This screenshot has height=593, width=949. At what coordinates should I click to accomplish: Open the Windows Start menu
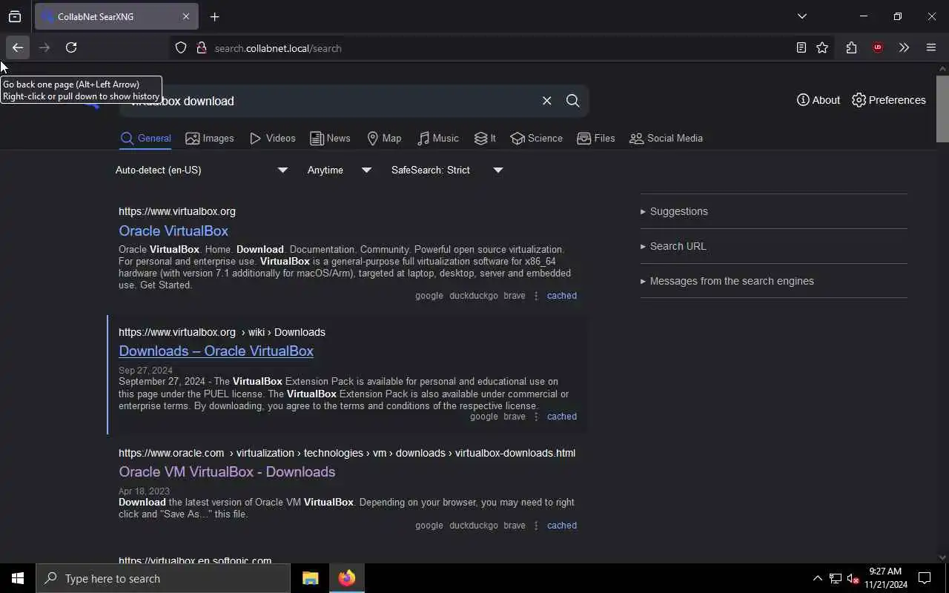(18, 578)
